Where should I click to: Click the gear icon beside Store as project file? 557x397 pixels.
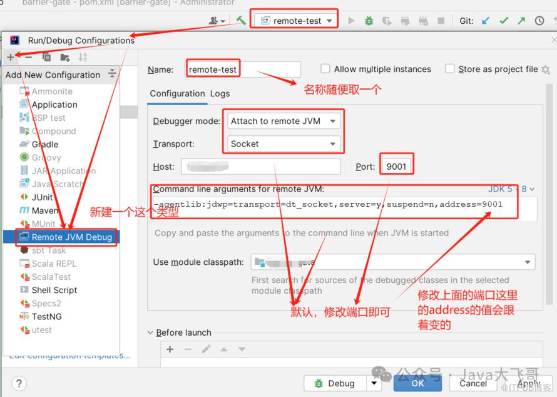545,70
